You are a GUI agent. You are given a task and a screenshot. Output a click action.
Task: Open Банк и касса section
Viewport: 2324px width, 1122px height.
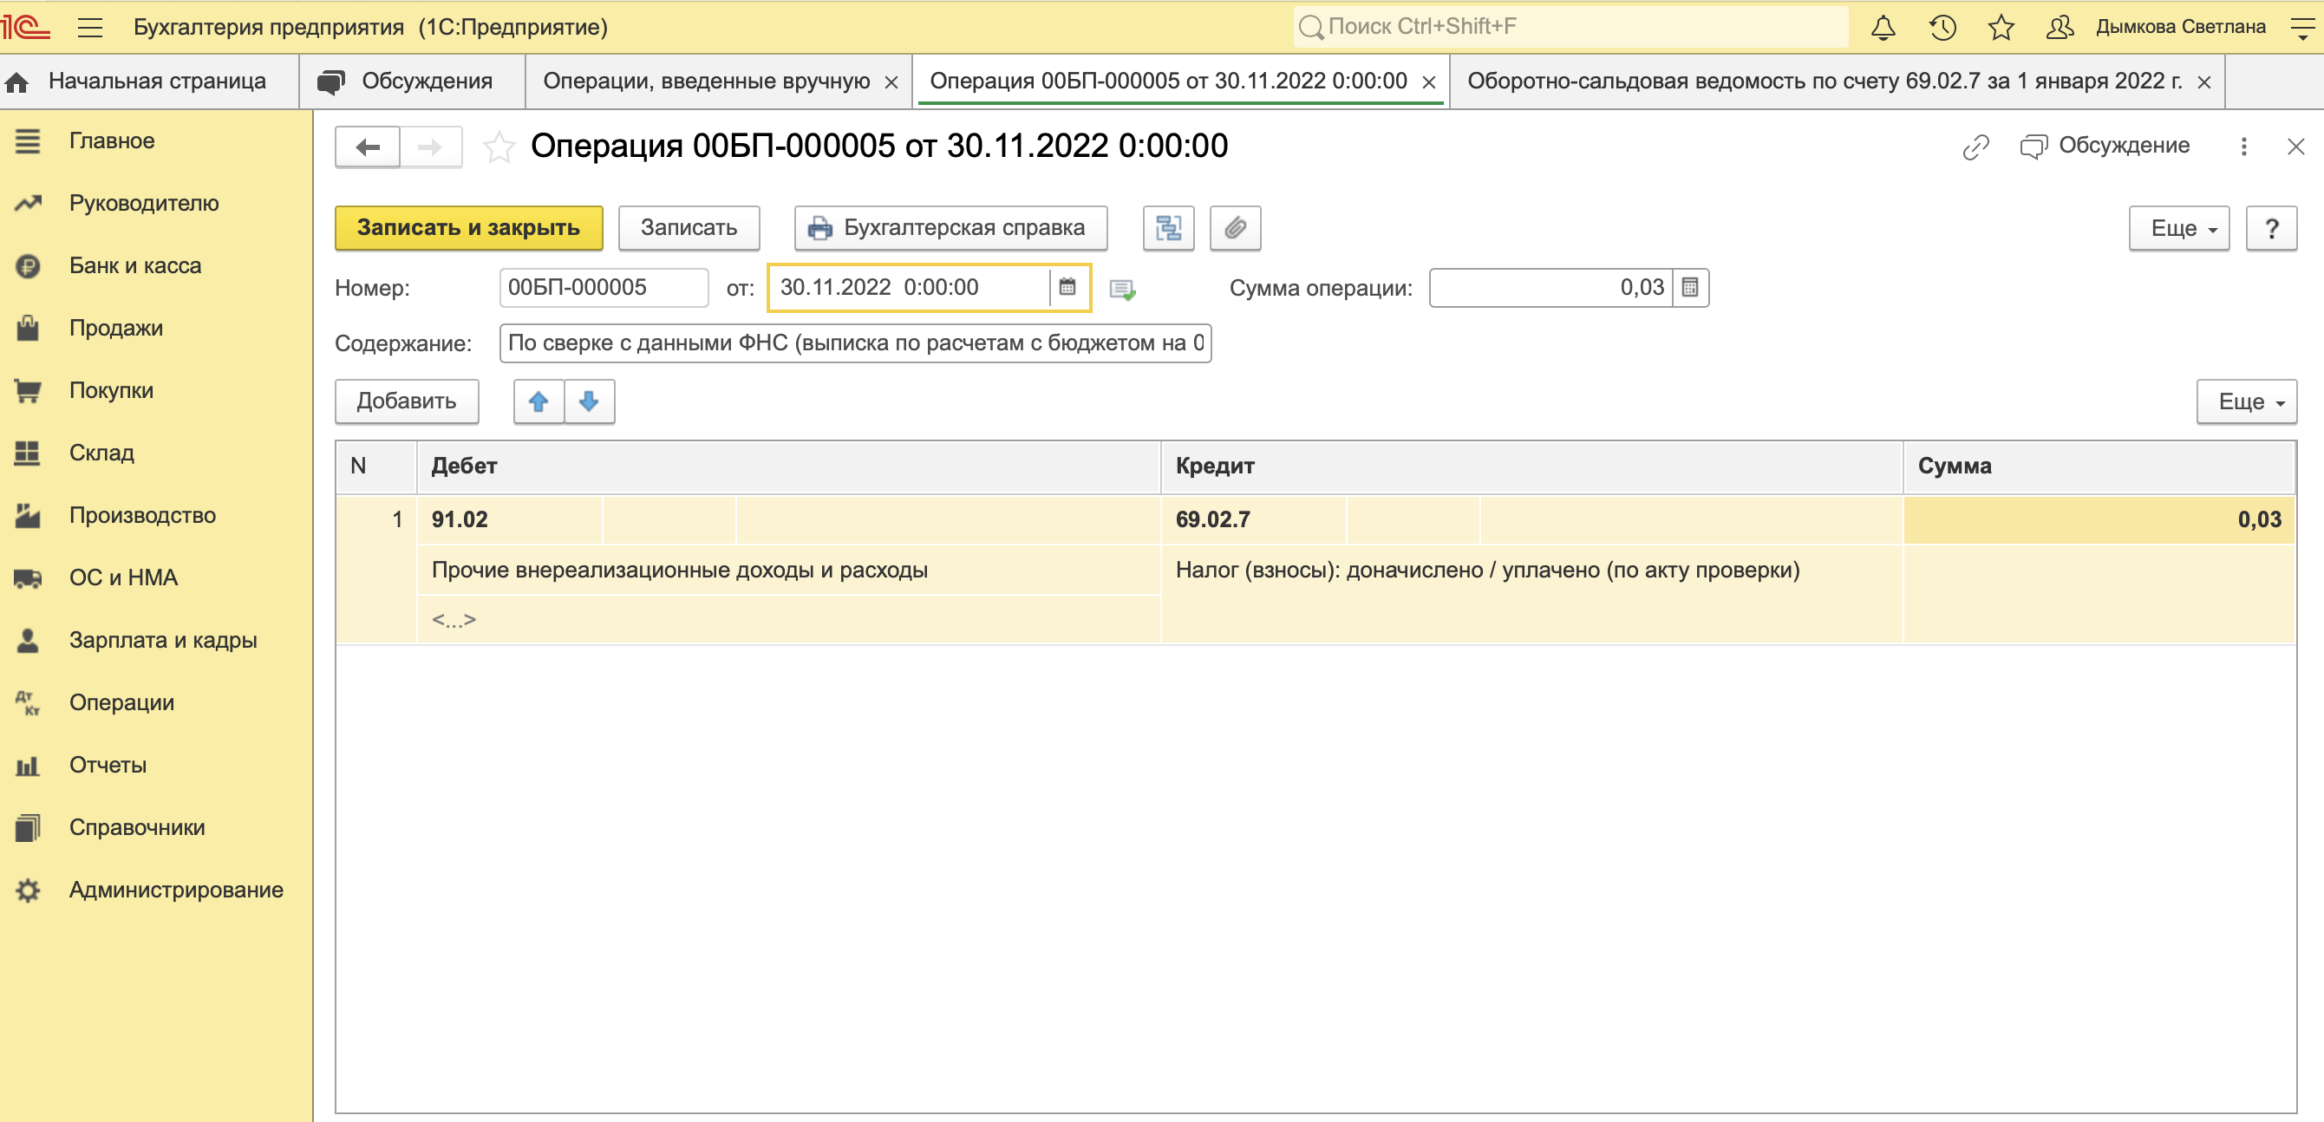pyautogui.click(x=156, y=265)
